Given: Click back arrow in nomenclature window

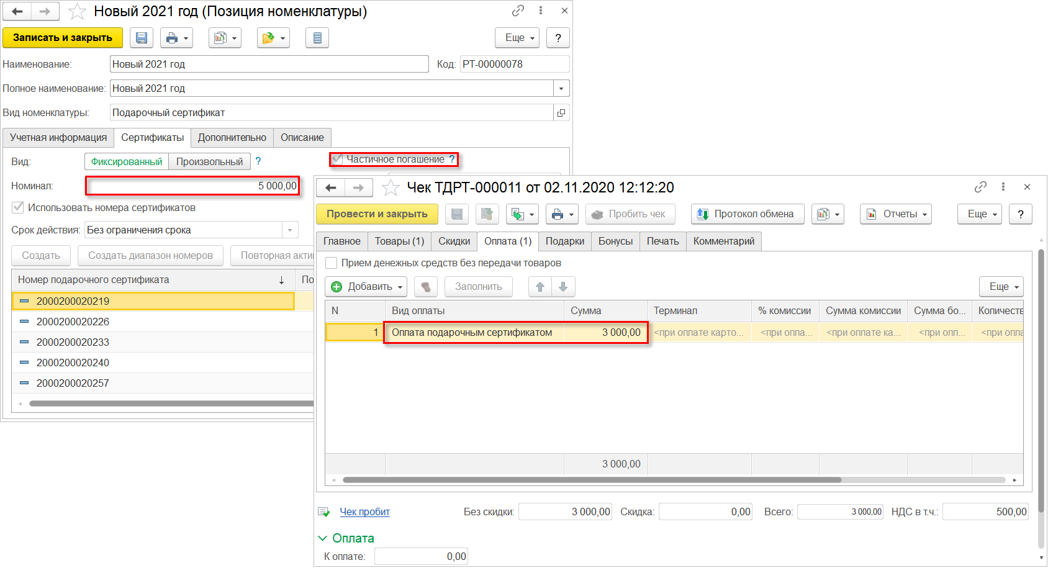Looking at the screenshot, I should point(17,11).
